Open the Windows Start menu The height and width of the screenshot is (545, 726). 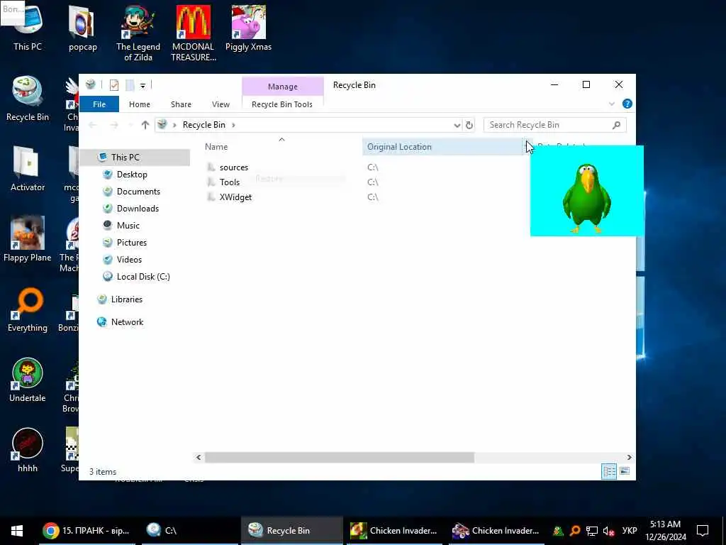pyautogui.click(x=17, y=531)
